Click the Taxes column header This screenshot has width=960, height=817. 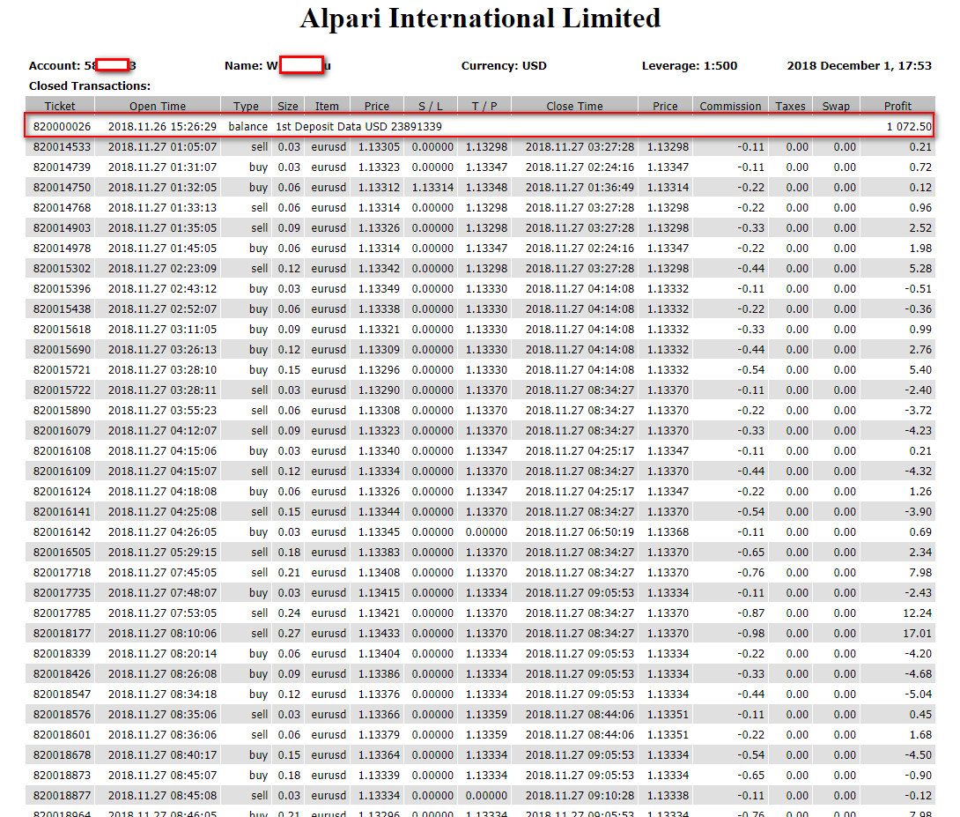pos(790,106)
